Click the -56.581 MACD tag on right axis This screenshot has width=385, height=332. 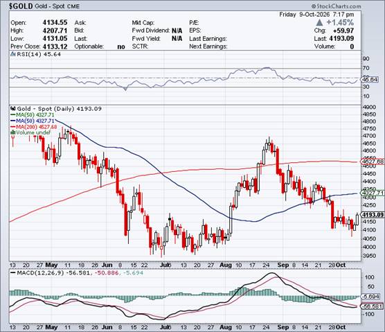point(371,306)
